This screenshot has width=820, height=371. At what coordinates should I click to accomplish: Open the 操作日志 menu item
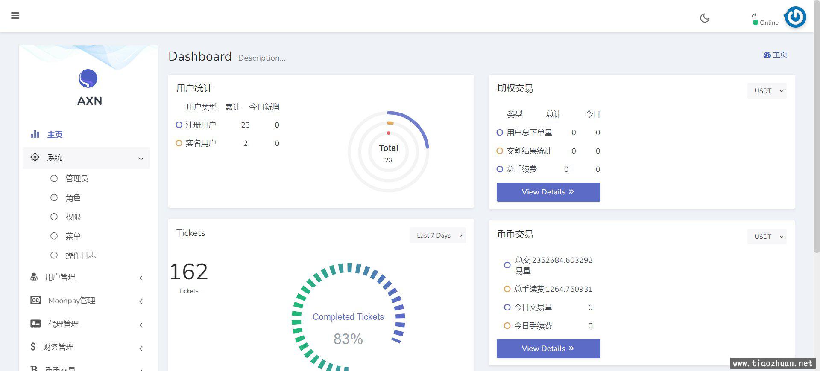tap(80, 255)
